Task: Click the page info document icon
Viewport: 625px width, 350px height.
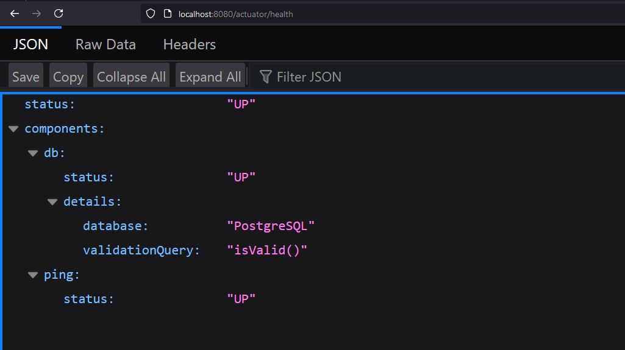Action: pos(168,14)
